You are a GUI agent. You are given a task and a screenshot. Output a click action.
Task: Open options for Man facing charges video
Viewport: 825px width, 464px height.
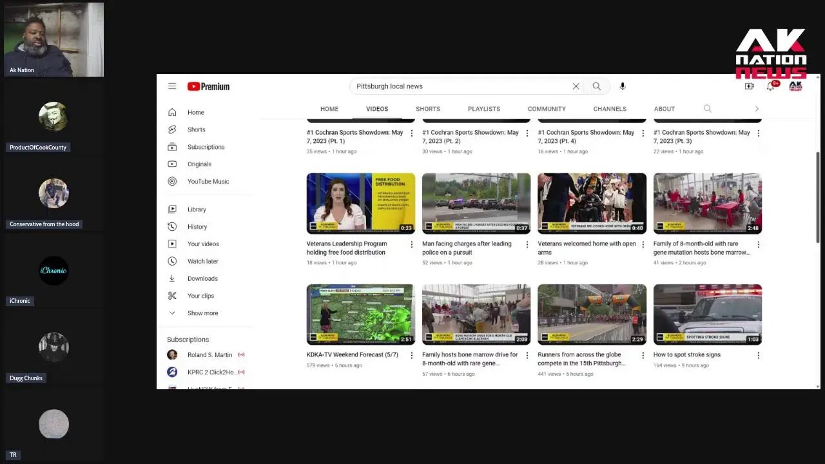tap(527, 245)
